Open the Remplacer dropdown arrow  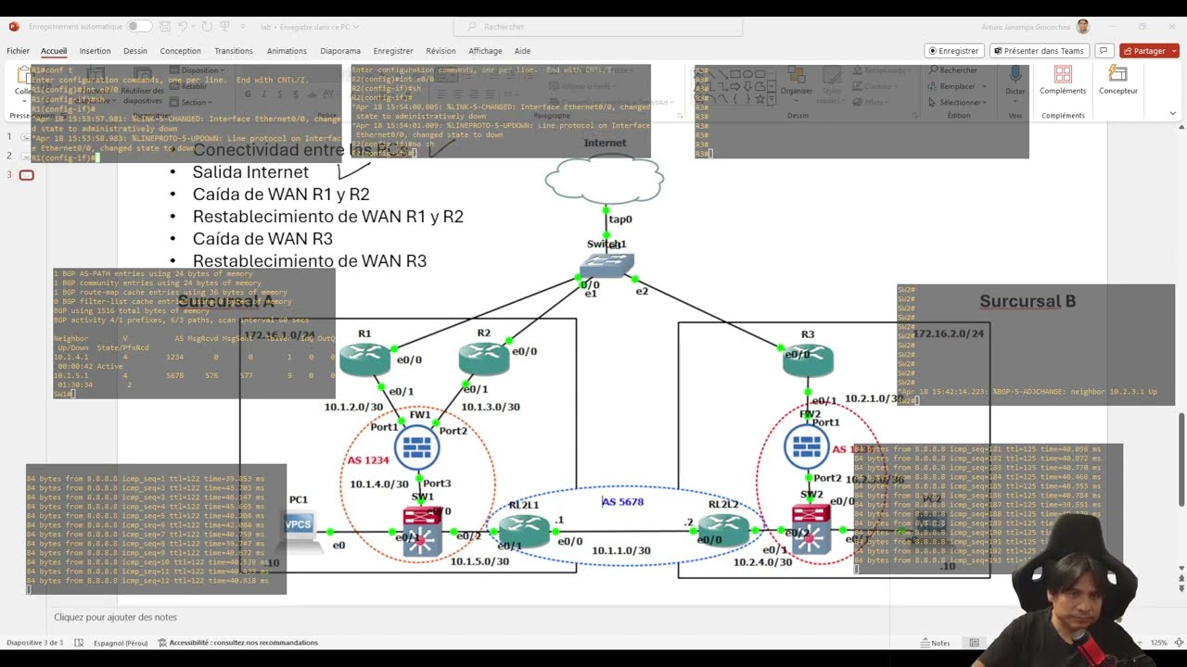coord(984,86)
